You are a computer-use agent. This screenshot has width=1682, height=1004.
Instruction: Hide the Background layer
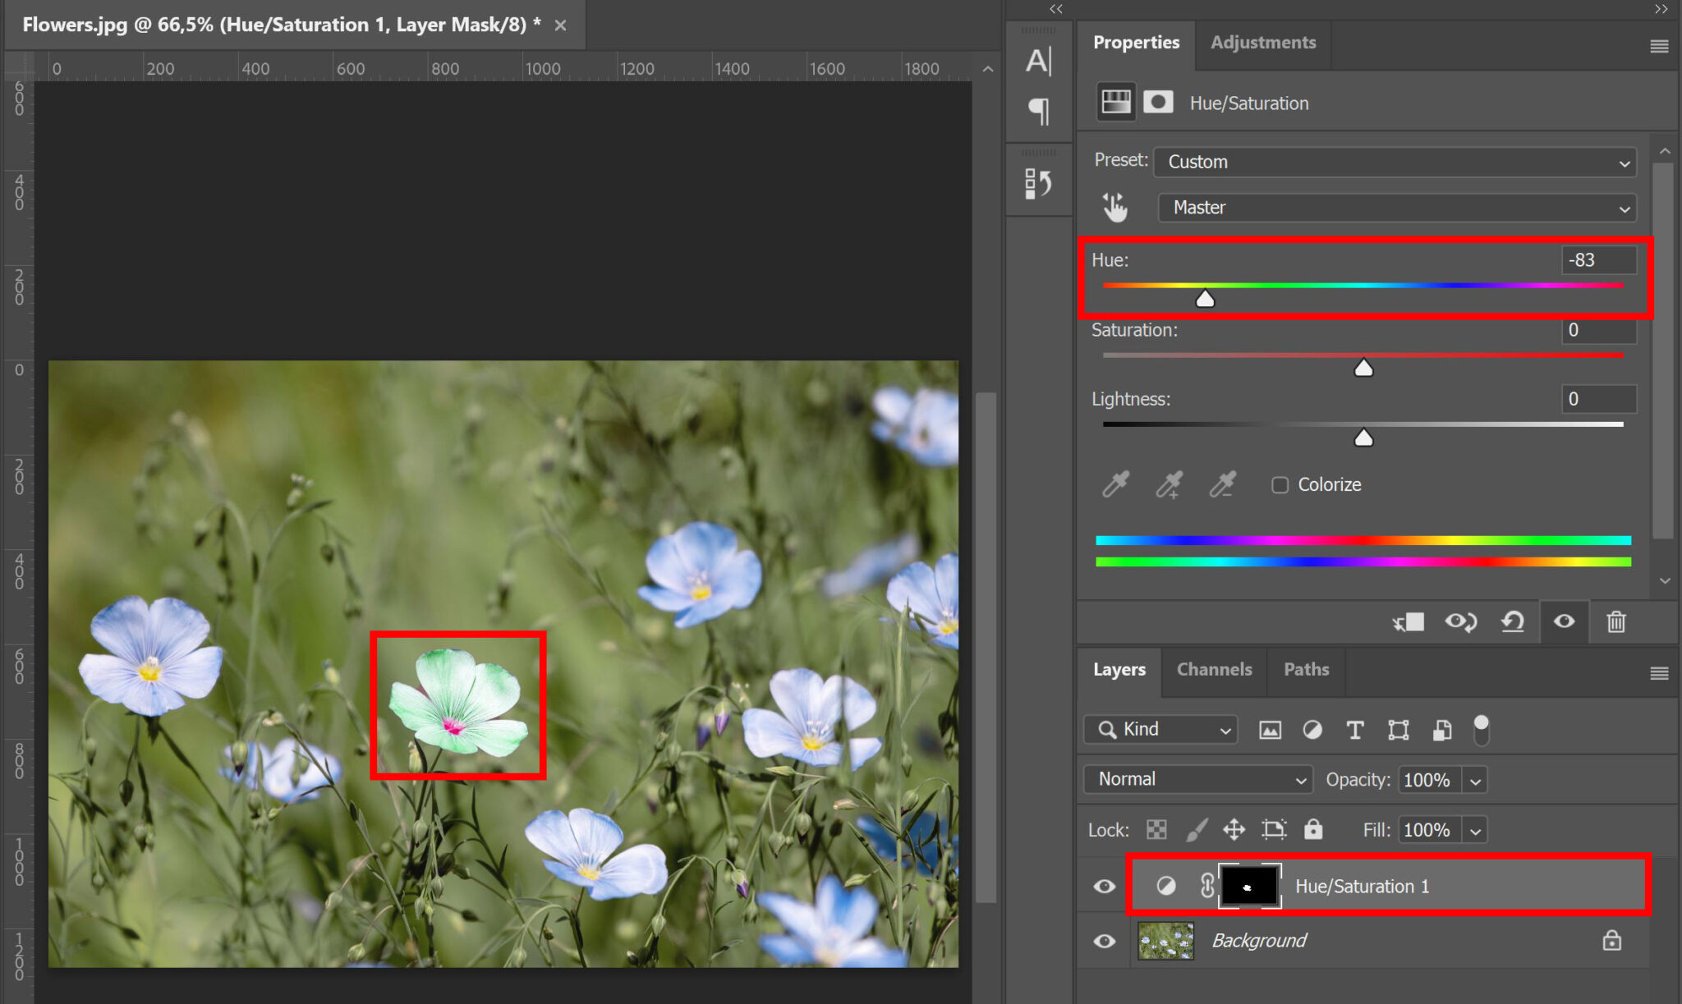1103,940
